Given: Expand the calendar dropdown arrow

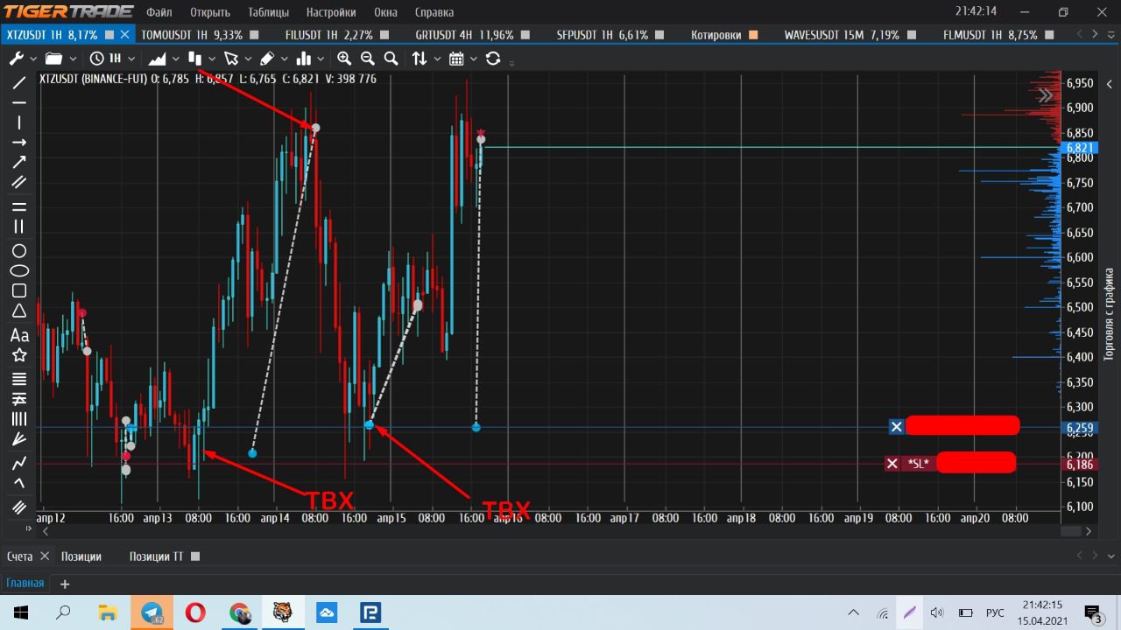Looking at the screenshot, I should (474, 59).
